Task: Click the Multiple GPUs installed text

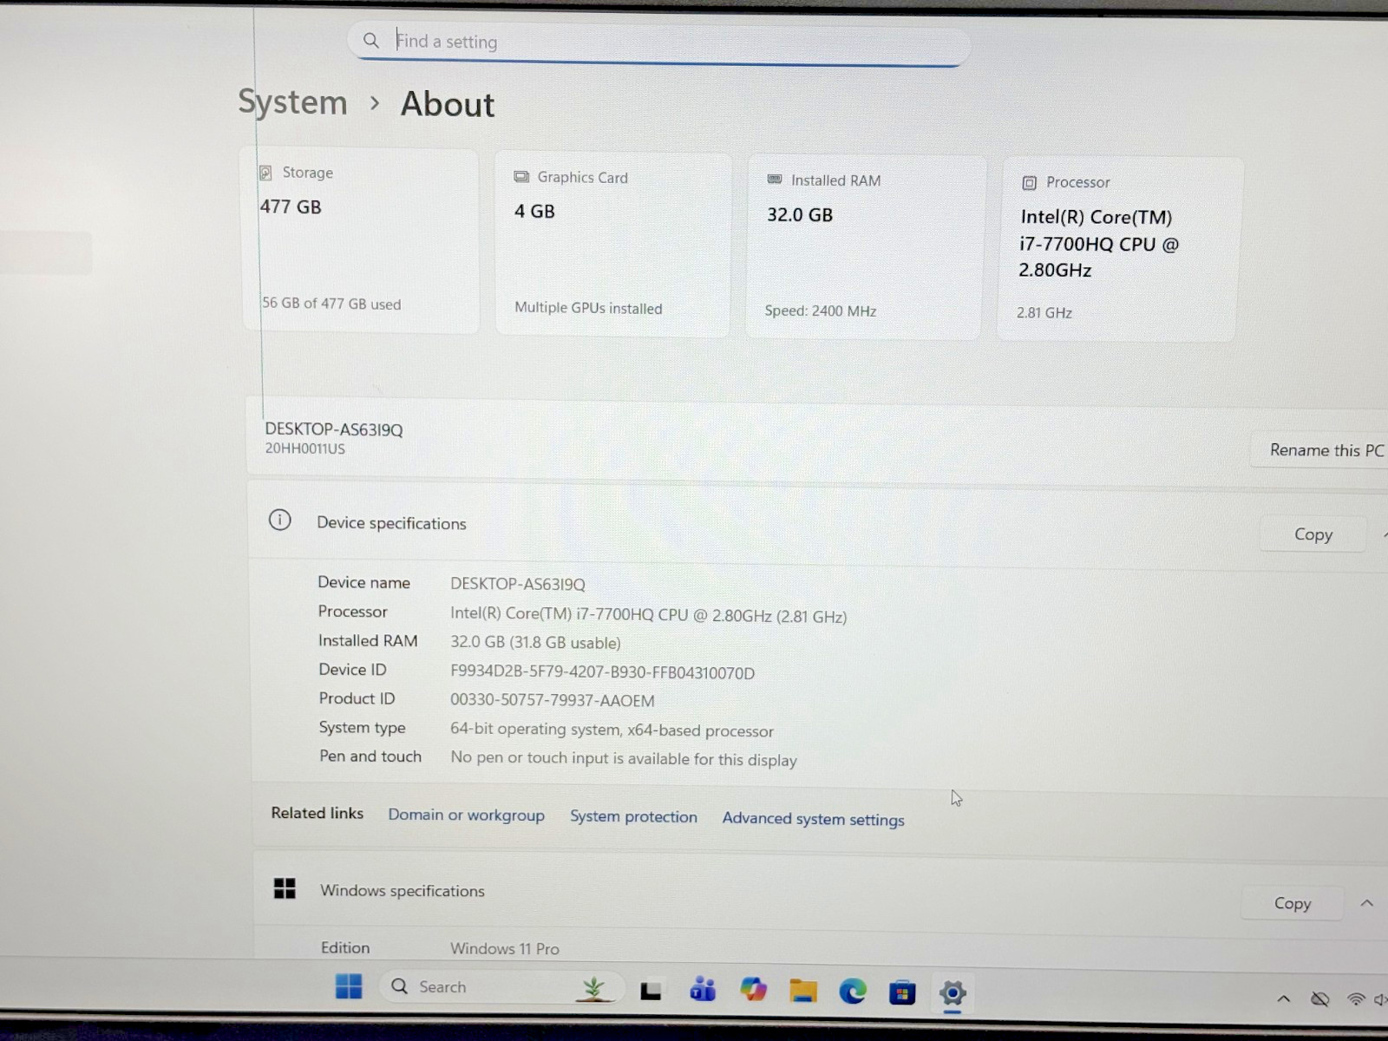Action: [x=588, y=308]
